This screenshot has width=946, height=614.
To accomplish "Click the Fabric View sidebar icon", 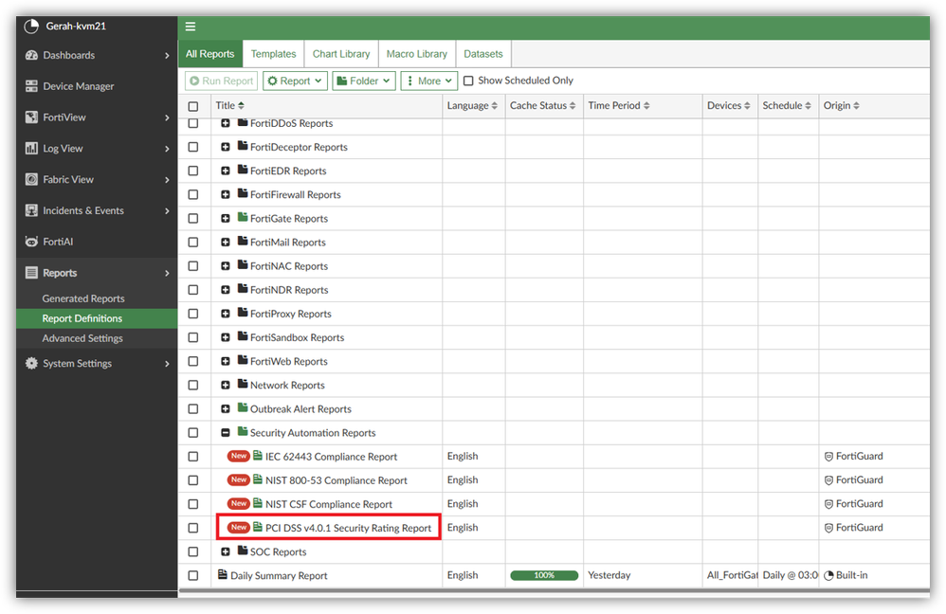I will (x=31, y=180).
